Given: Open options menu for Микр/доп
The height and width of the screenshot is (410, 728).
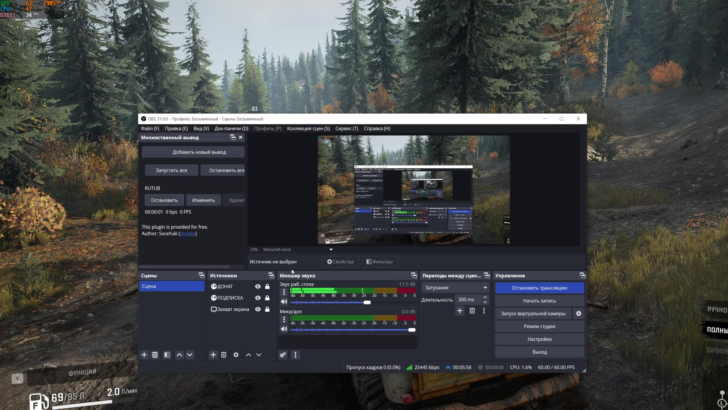Looking at the screenshot, I should coord(284,319).
